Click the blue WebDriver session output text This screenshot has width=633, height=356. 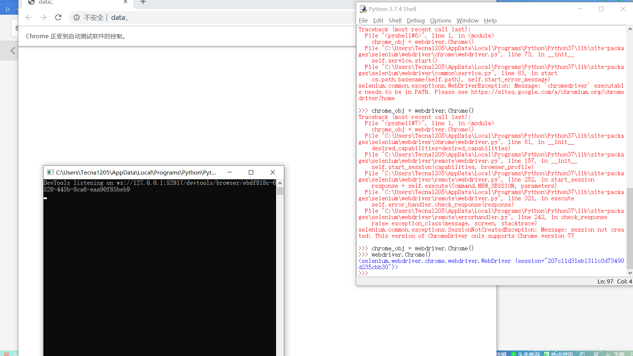tap(491, 264)
